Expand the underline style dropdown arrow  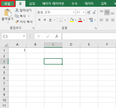point(55,20)
